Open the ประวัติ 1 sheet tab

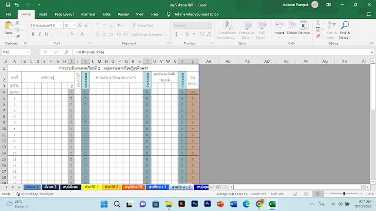pyautogui.click(x=92, y=187)
